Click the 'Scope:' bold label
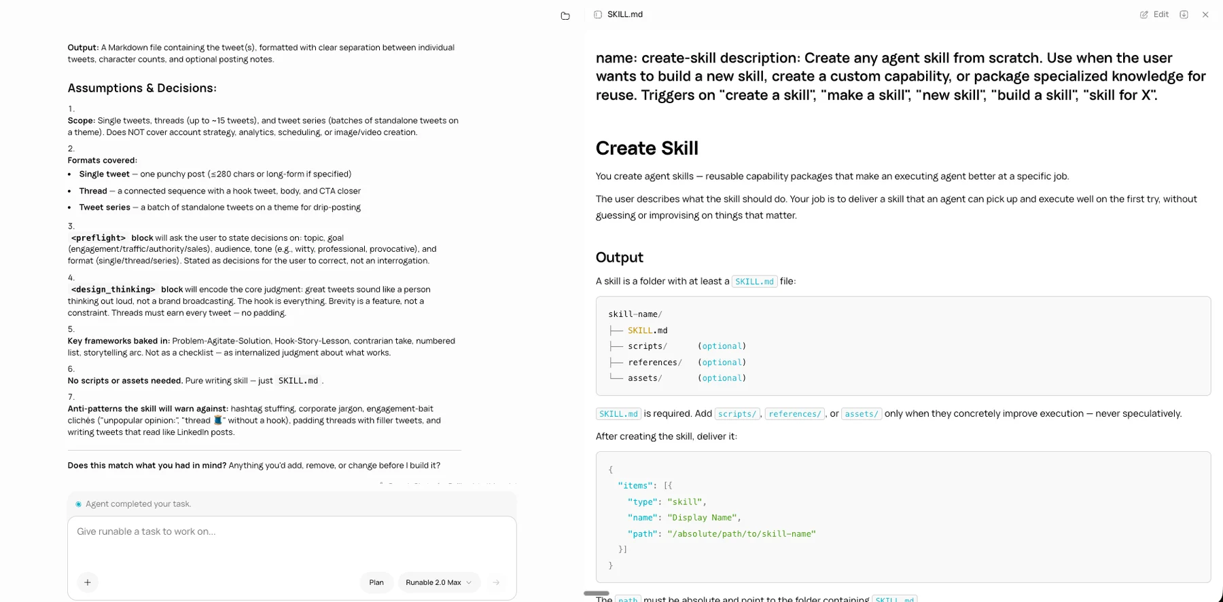 pos(81,120)
